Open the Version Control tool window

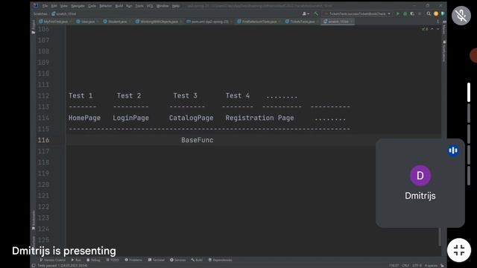(53, 260)
